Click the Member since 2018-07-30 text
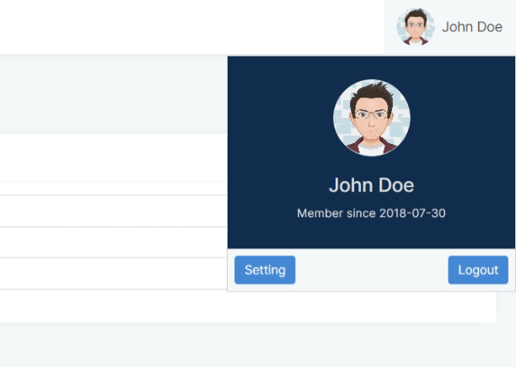516x367 pixels. pos(371,213)
